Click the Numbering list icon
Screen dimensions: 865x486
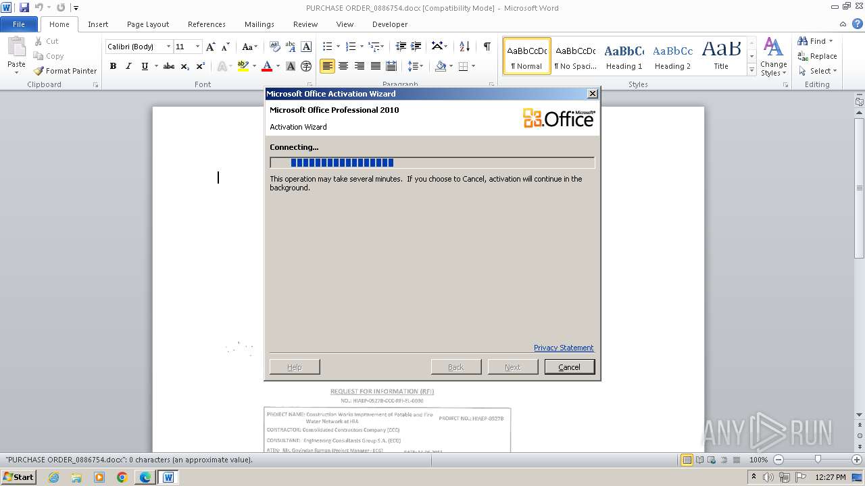[350, 47]
